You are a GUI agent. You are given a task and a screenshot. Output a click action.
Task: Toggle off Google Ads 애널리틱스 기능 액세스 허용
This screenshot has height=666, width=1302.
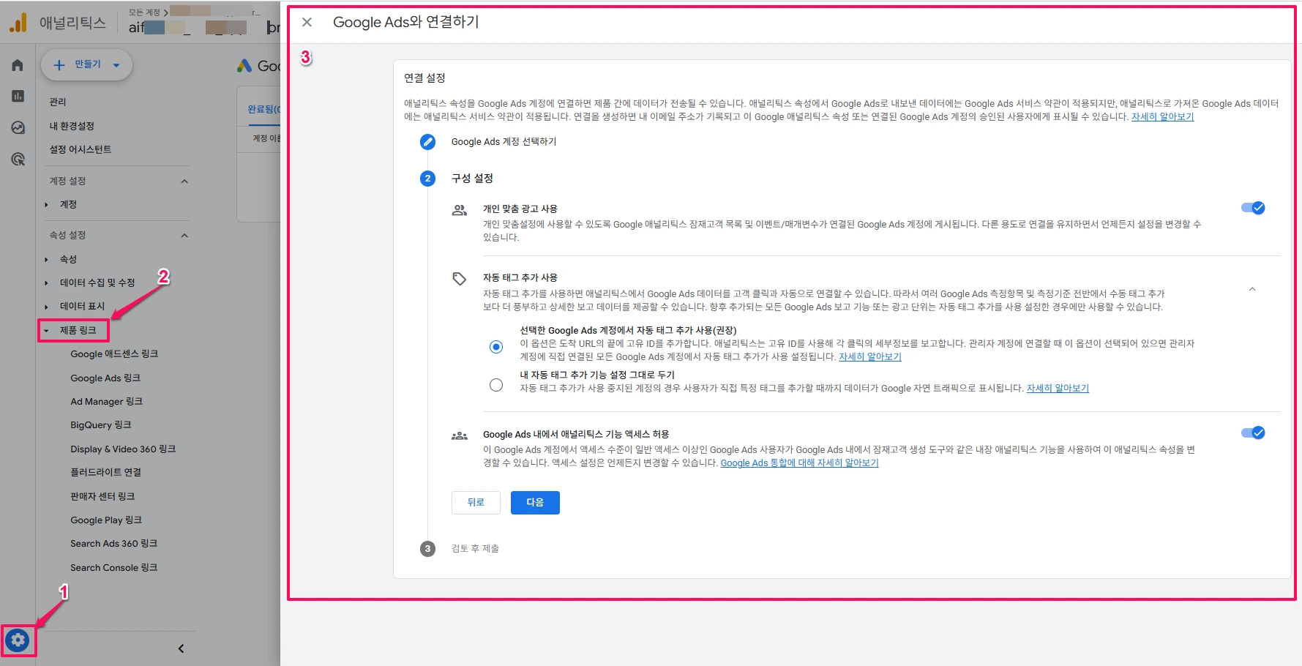[1254, 433]
